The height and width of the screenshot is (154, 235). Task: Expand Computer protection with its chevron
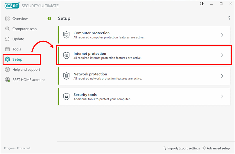tap(222, 35)
